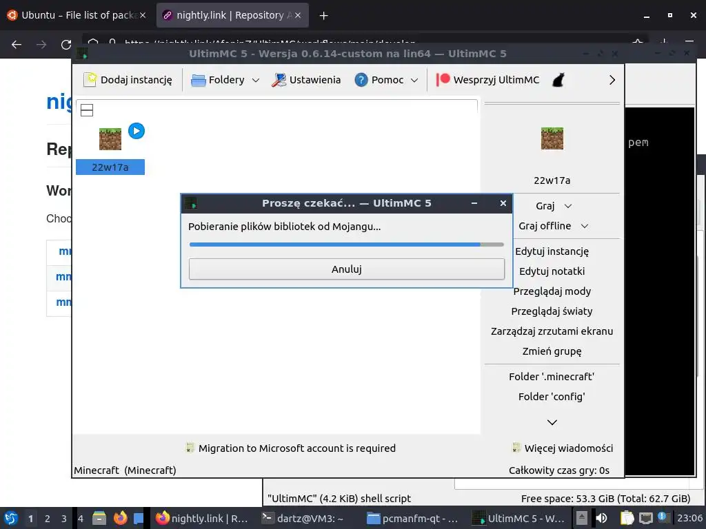Click browser back arrow
The height and width of the screenshot is (529, 706).
click(x=17, y=45)
